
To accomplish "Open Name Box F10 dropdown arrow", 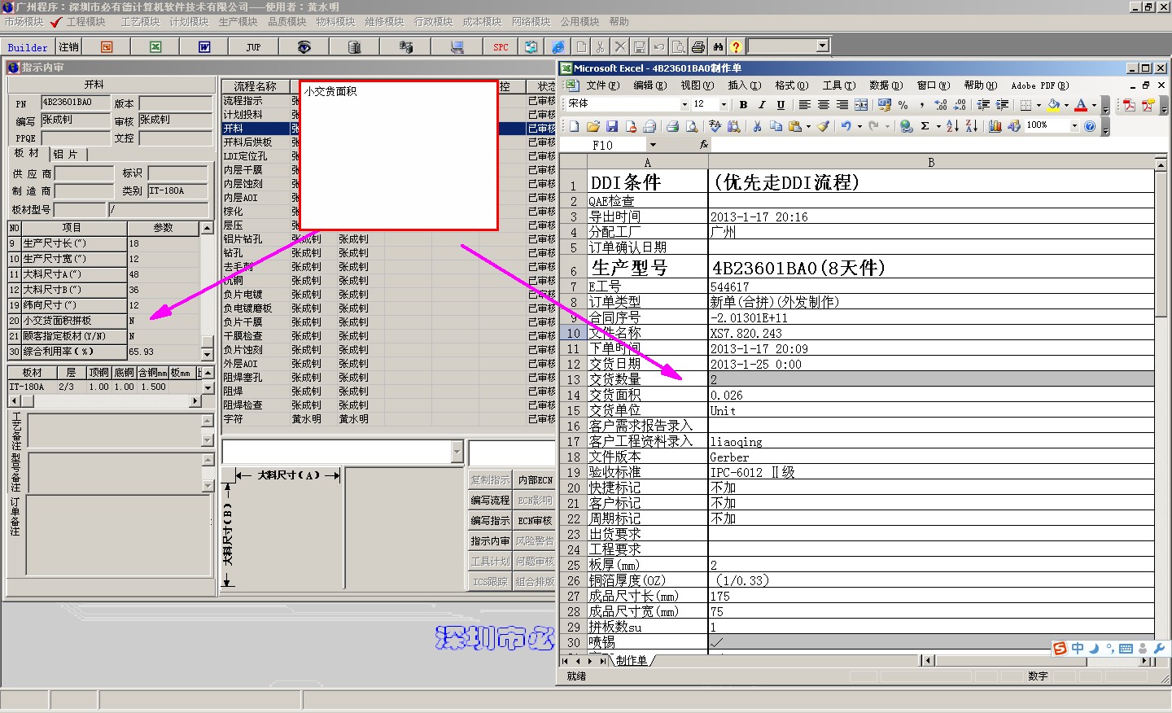I will [x=653, y=145].
